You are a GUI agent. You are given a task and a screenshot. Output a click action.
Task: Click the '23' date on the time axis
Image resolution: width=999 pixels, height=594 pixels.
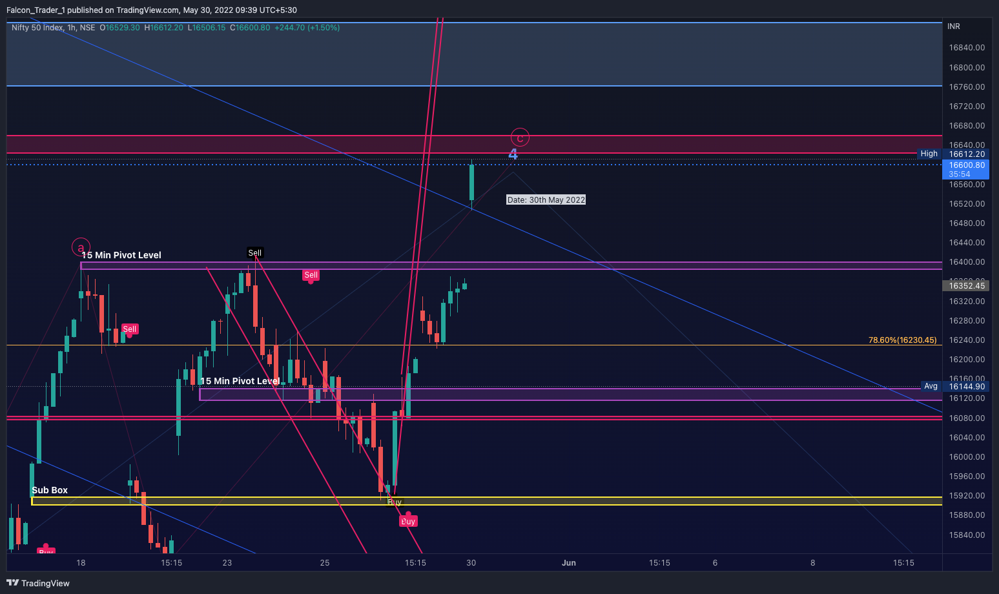coord(227,562)
